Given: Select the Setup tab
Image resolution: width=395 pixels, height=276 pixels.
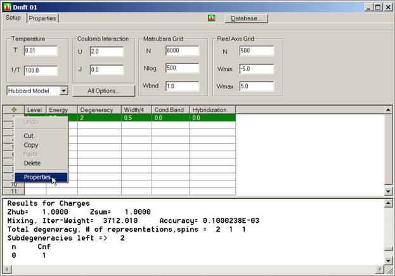Looking at the screenshot, I should (x=13, y=18).
